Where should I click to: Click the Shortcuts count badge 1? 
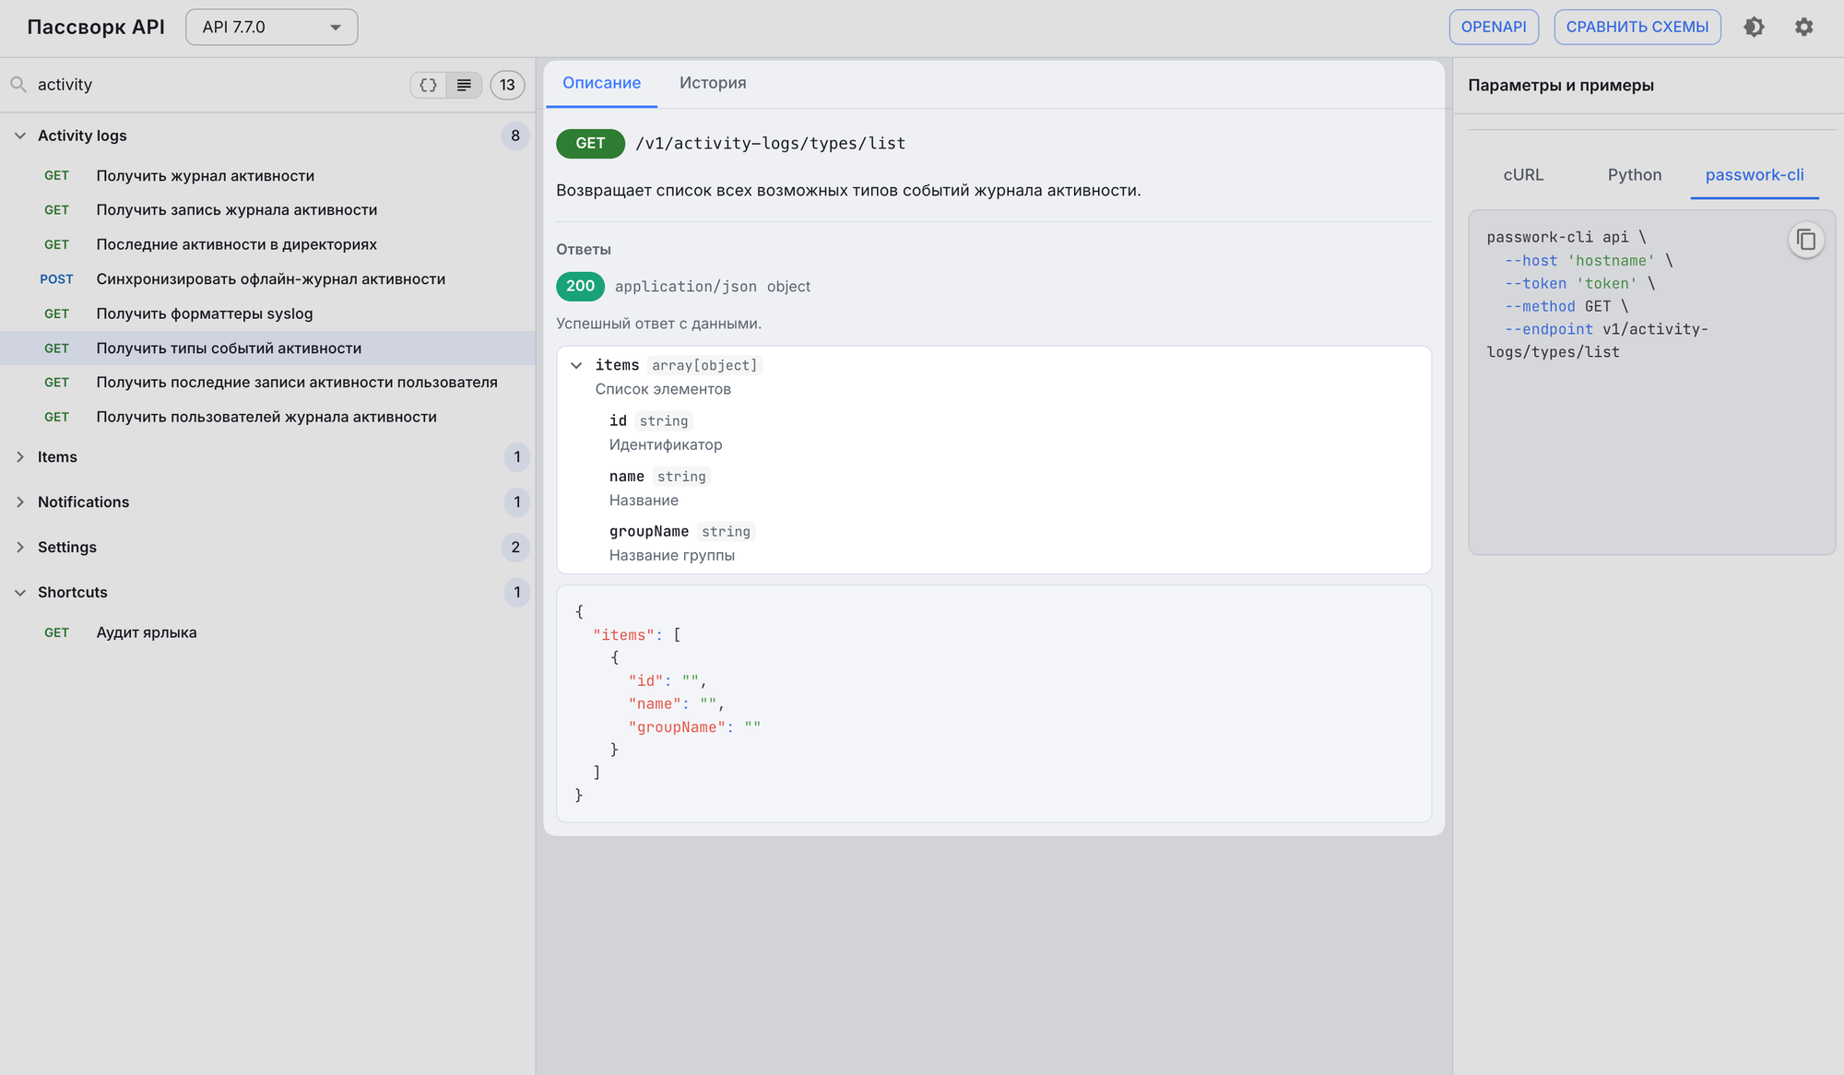pos(517,593)
